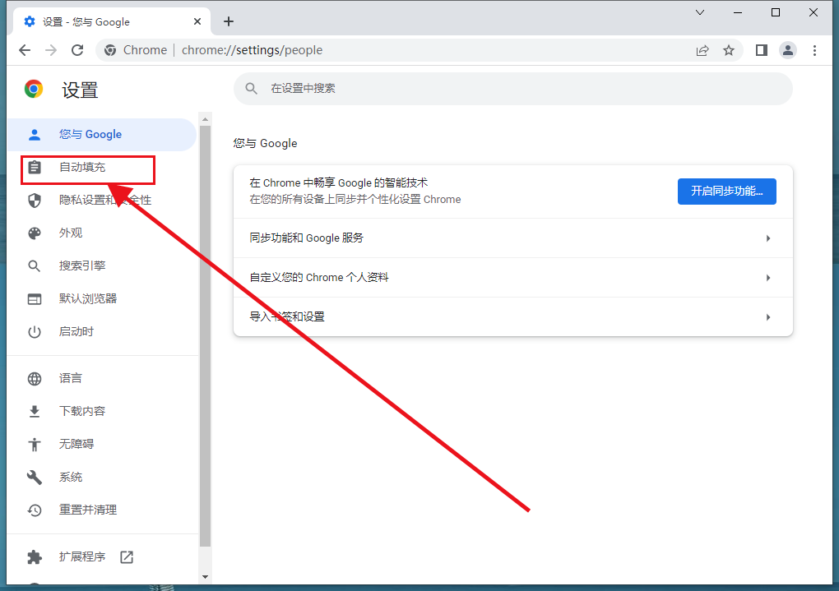839x591 pixels.
Task: Open 系统 settings
Action: (x=102, y=477)
